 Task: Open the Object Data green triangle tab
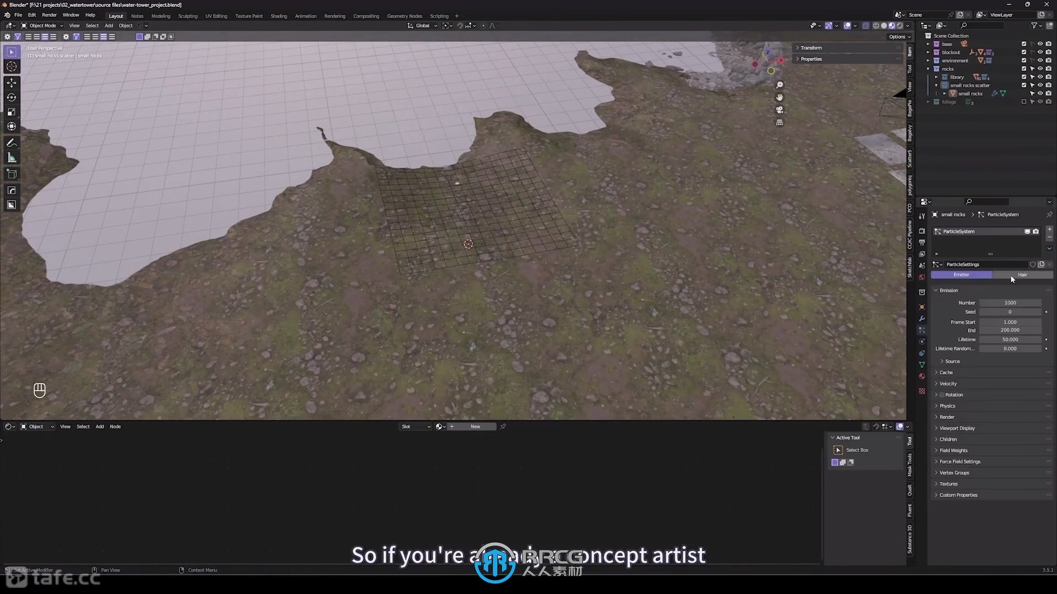[922, 365]
